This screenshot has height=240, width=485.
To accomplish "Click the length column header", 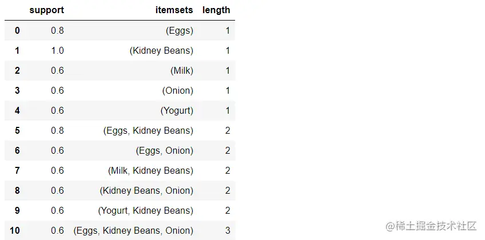I will coord(216,10).
